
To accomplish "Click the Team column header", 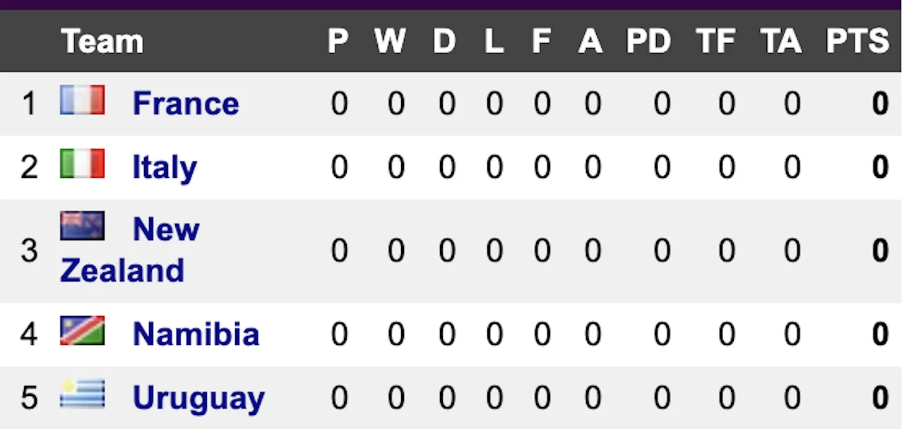I will 102,42.
